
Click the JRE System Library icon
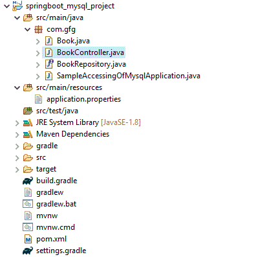28,122
